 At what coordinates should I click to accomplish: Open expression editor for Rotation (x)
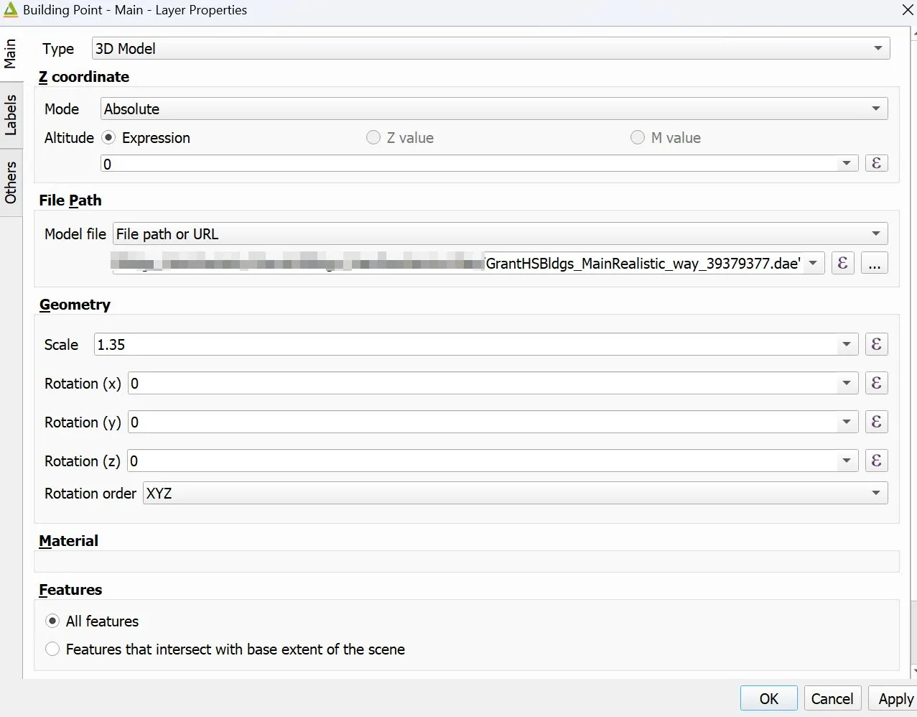coord(876,383)
